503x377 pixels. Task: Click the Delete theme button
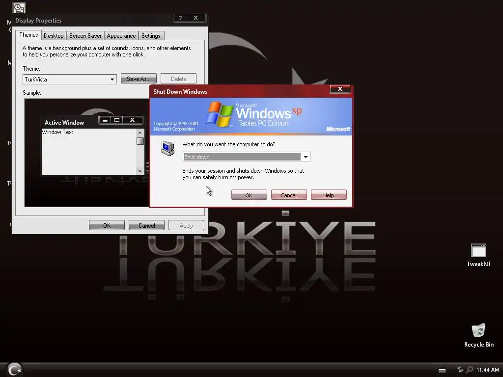coord(178,79)
